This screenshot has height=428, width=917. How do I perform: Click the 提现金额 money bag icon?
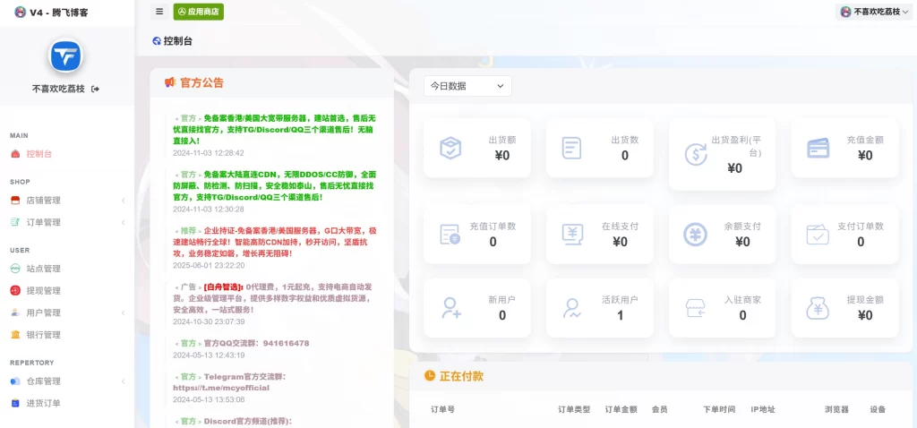coord(818,308)
